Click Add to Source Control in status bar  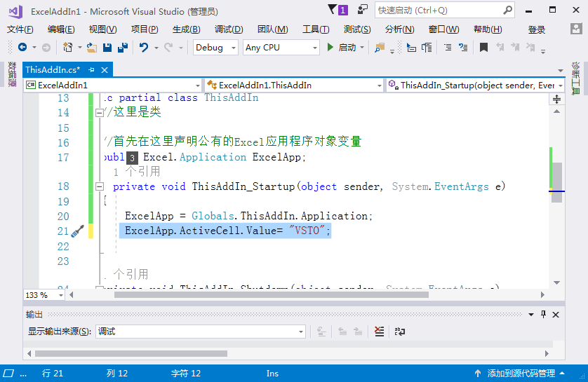click(x=521, y=373)
